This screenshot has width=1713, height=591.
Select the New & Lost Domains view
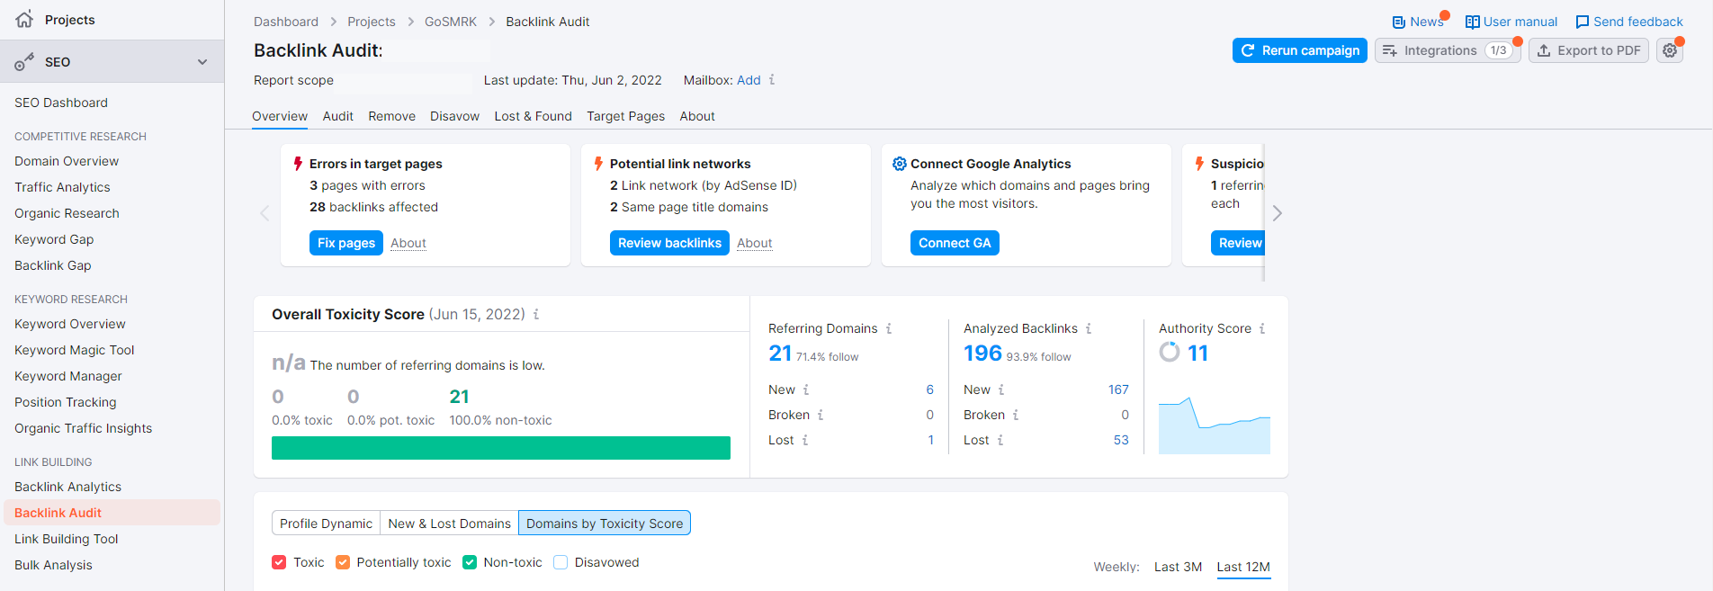tap(450, 524)
